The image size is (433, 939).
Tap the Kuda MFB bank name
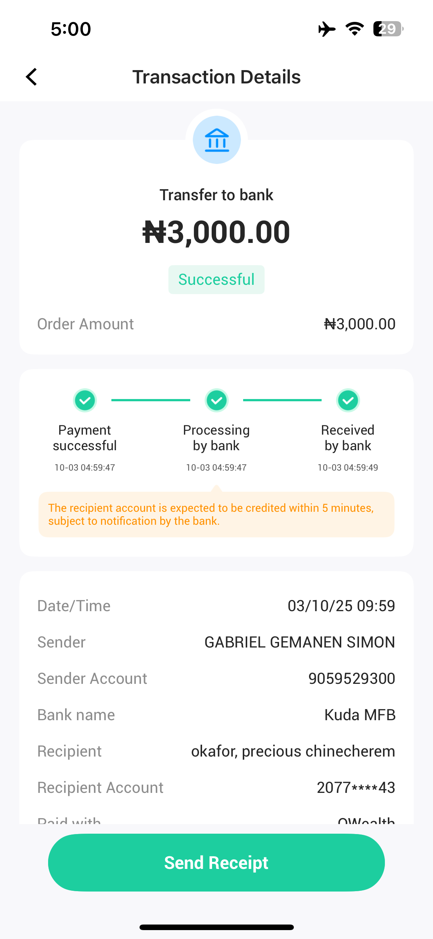click(360, 715)
